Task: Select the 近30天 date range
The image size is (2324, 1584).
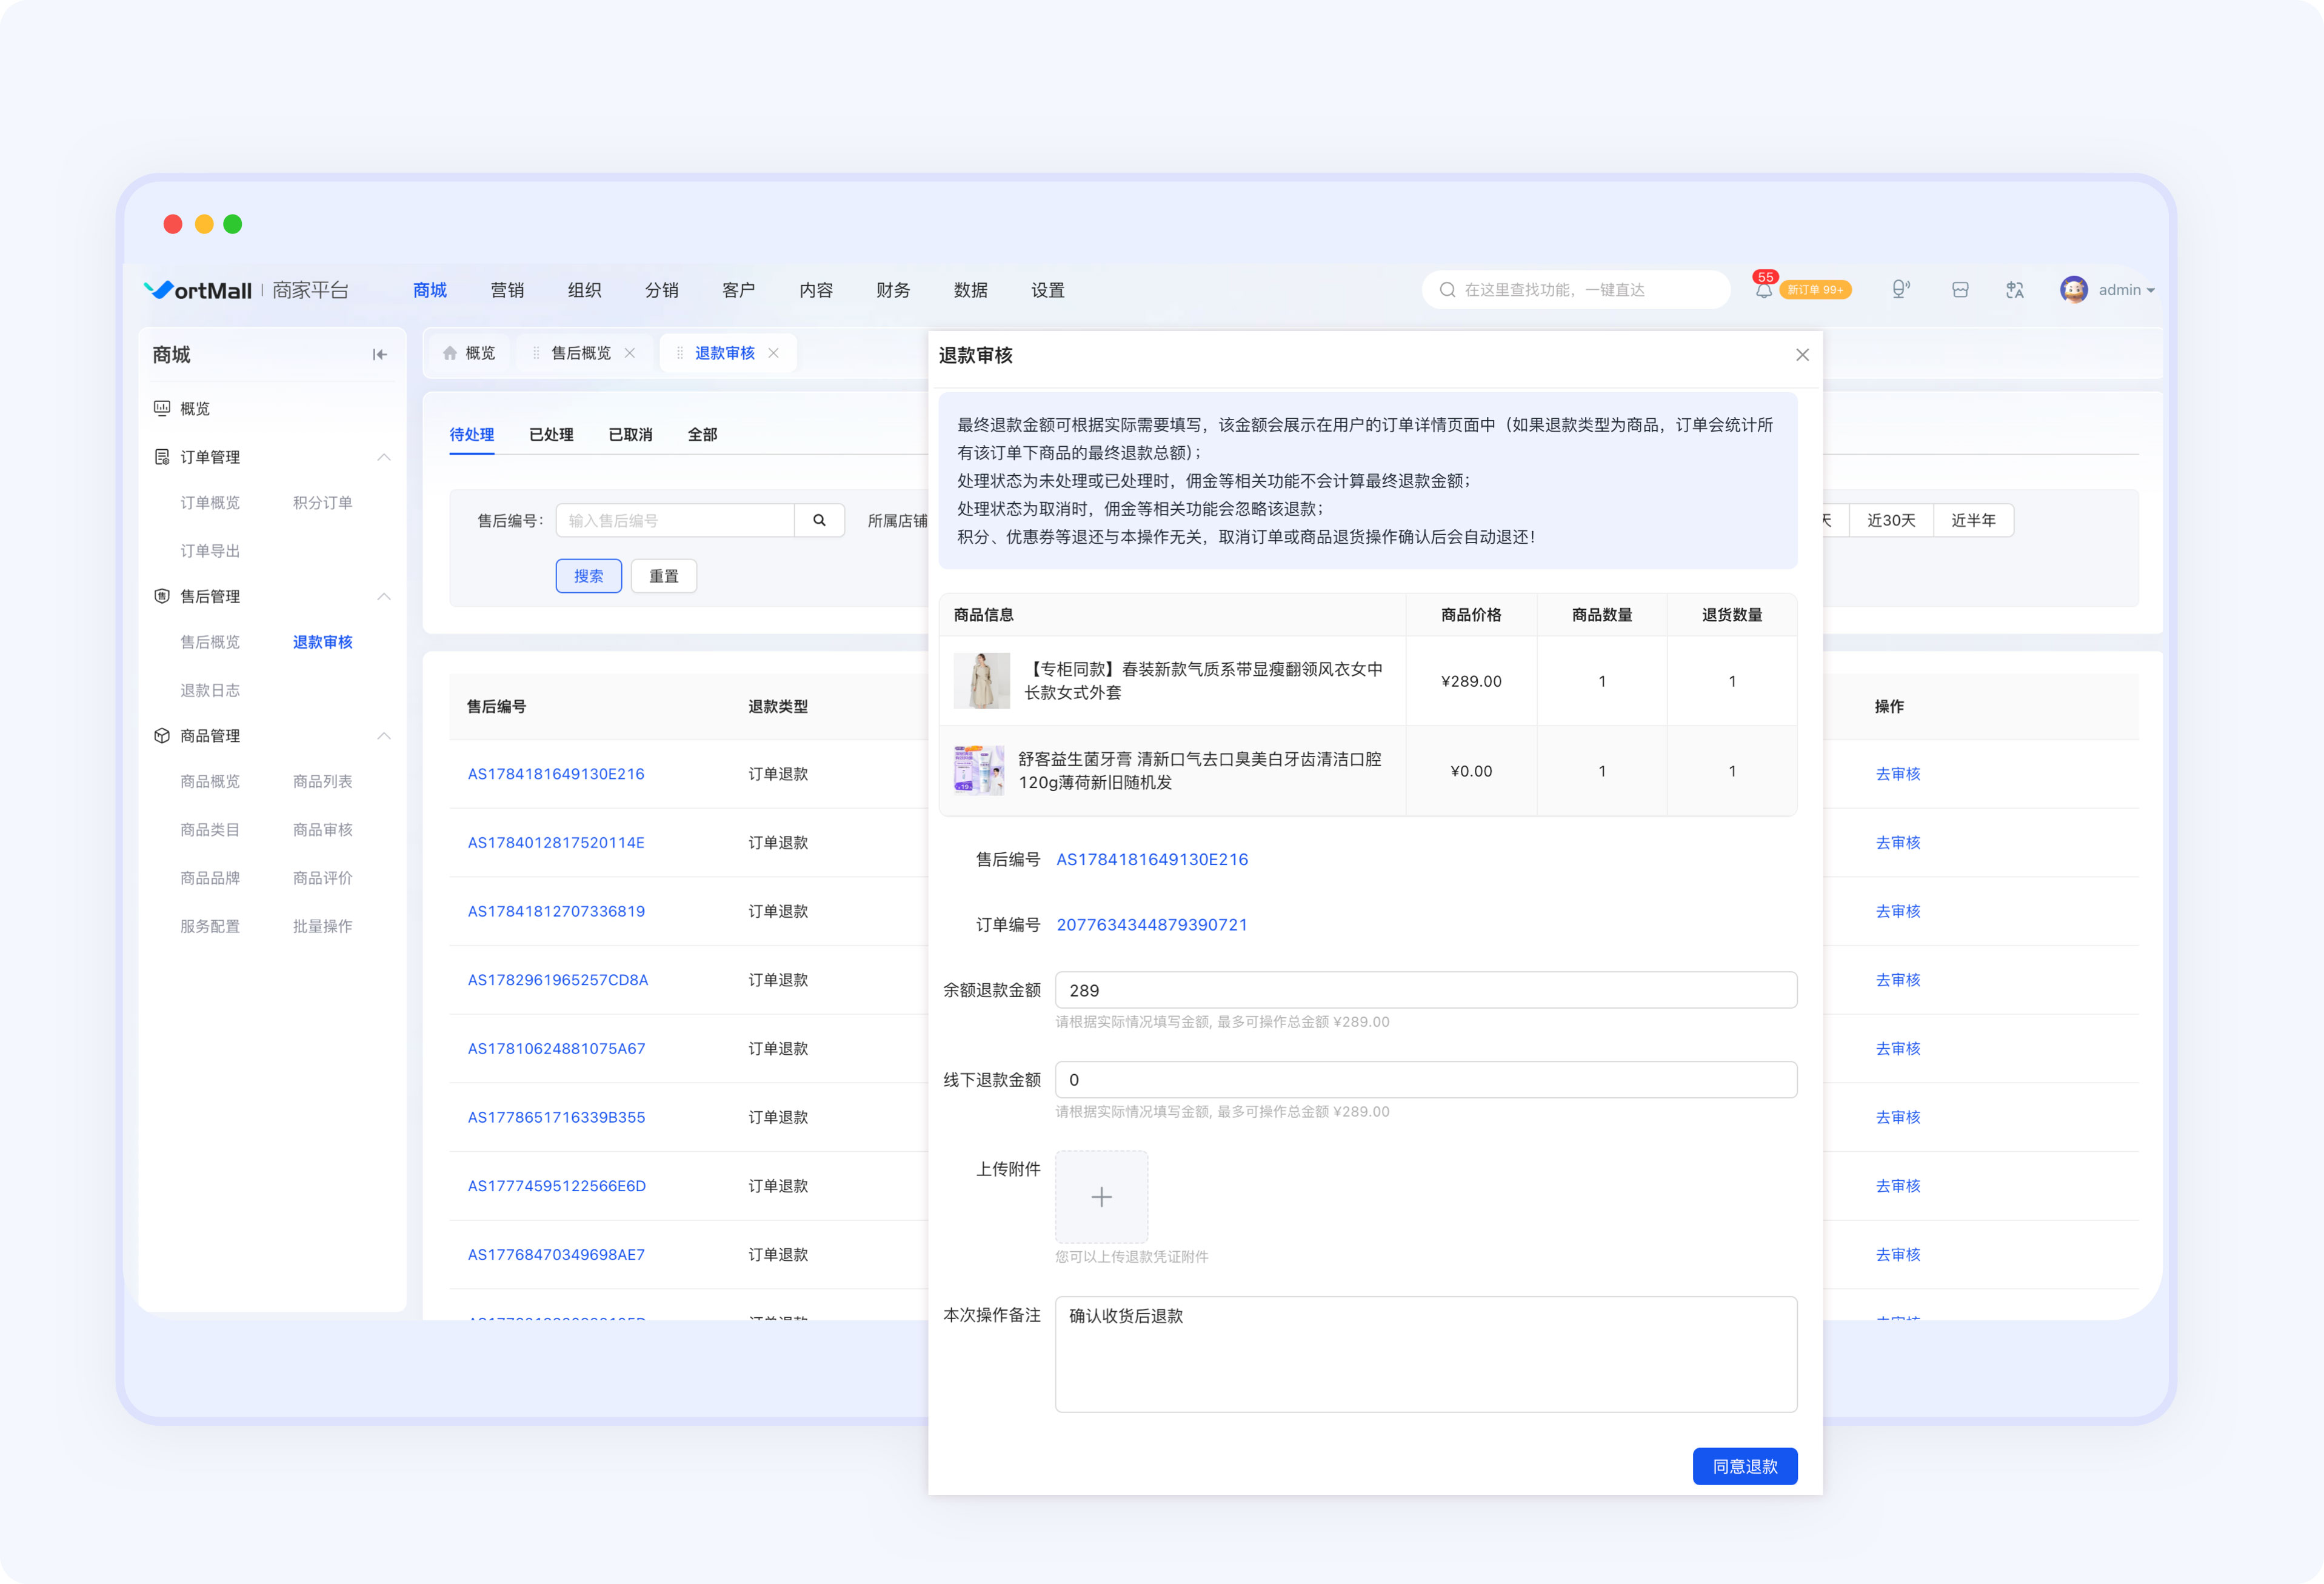Action: (x=1891, y=520)
